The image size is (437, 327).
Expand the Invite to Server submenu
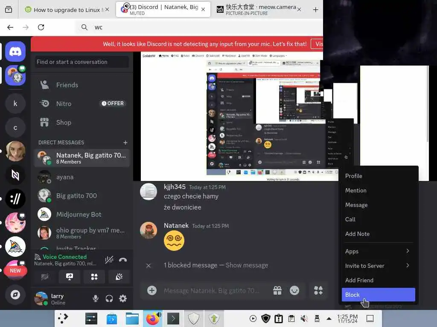click(x=378, y=266)
